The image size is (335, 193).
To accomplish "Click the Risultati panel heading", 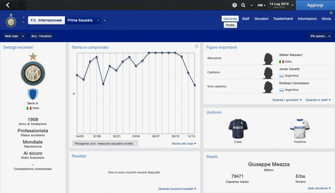I will pyautogui.click(x=79, y=156).
